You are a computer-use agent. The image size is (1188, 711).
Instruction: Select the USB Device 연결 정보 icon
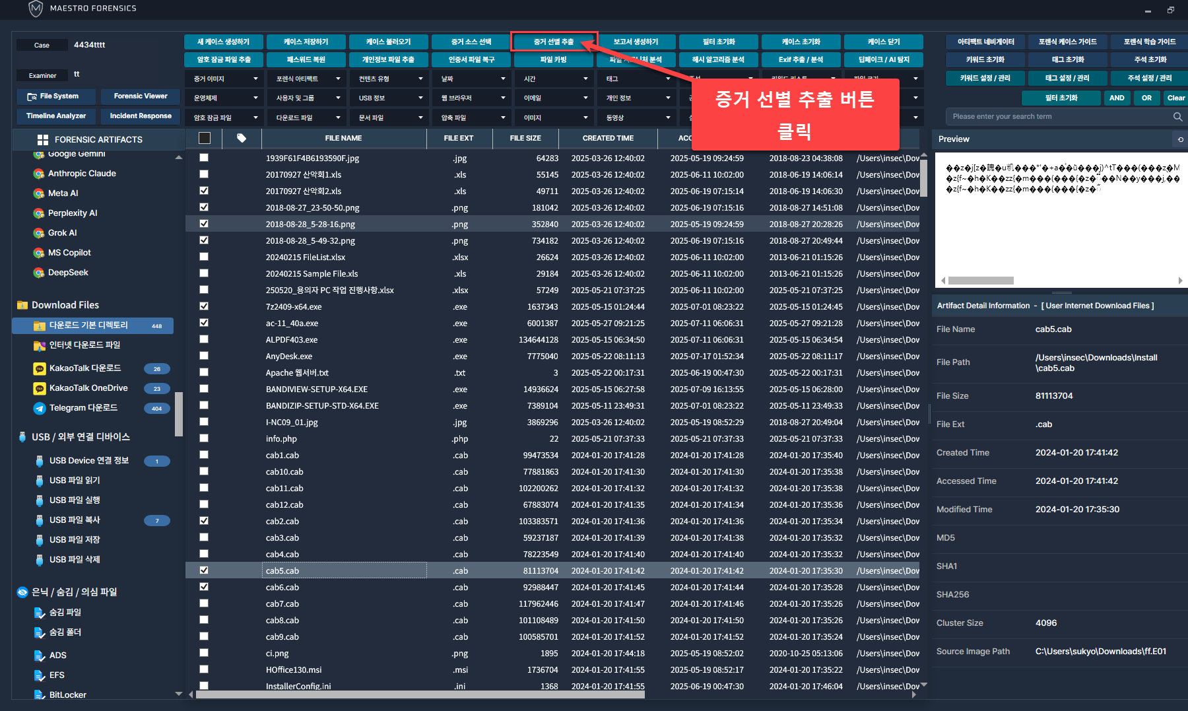(40, 461)
